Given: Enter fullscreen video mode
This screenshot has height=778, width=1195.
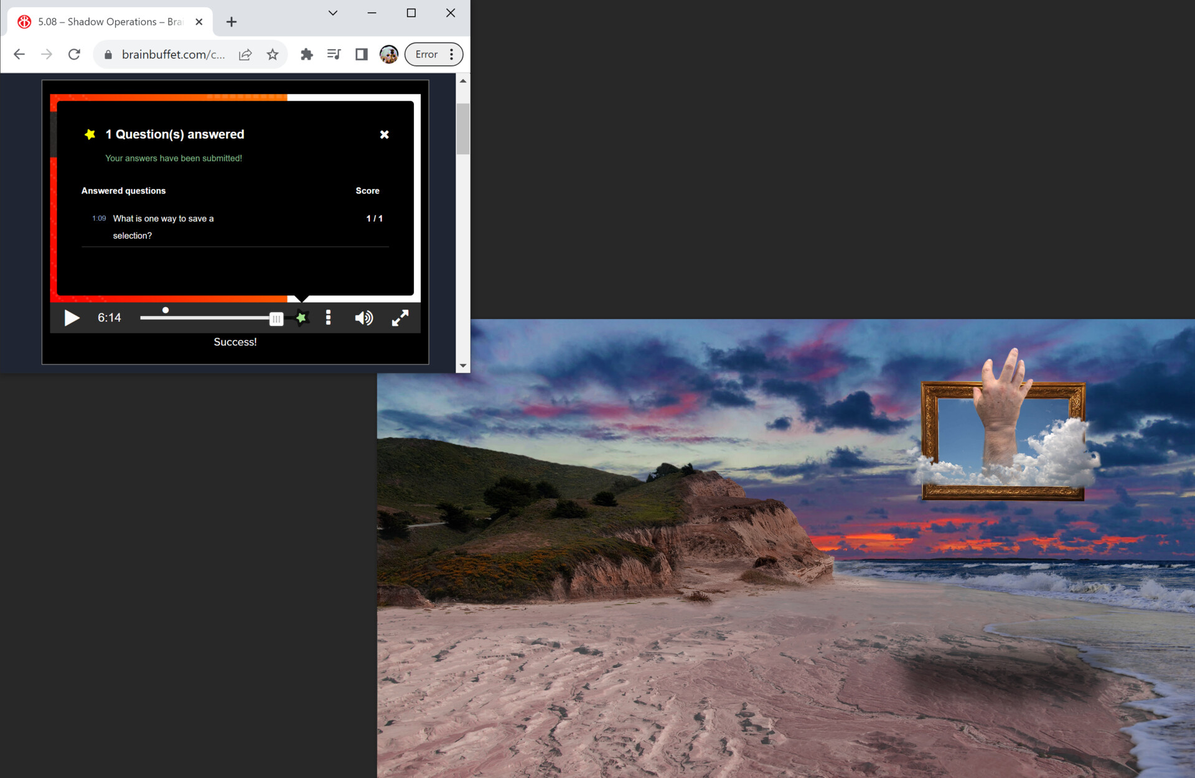Looking at the screenshot, I should tap(400, 318).
